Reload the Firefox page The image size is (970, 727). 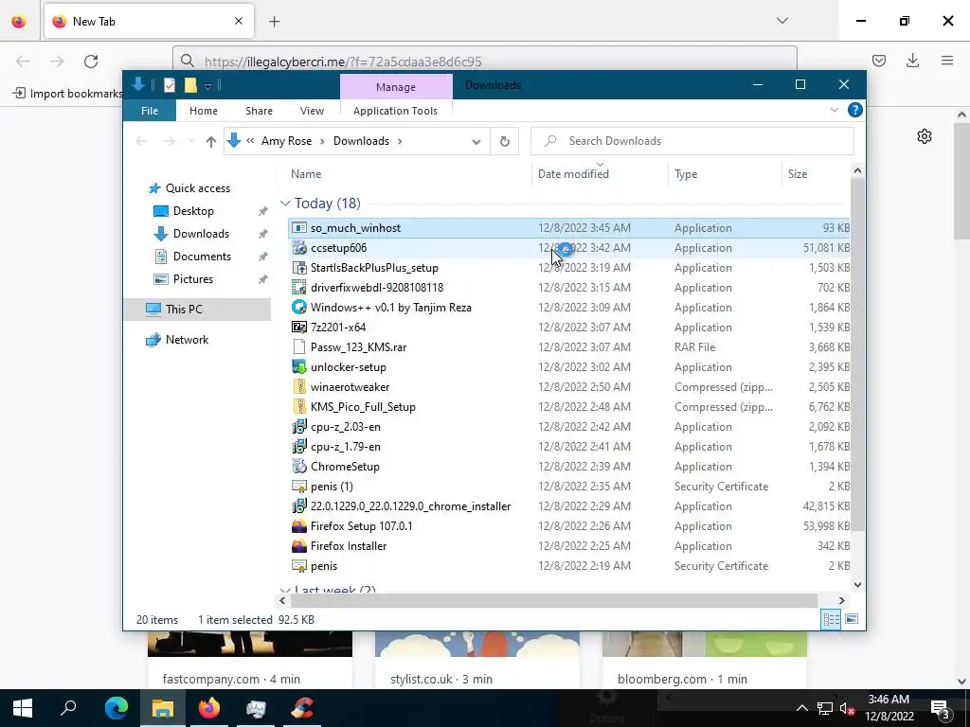91,61
